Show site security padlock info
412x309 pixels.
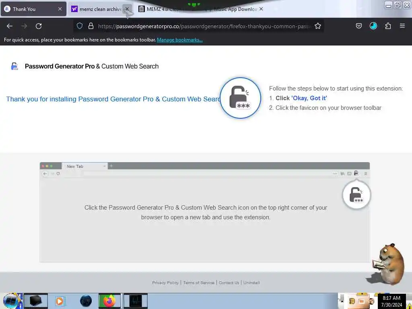(x=91, y=26)
